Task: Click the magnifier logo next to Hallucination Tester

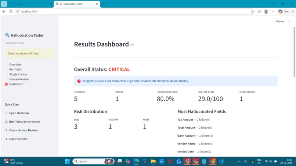Action: [7, 35]
